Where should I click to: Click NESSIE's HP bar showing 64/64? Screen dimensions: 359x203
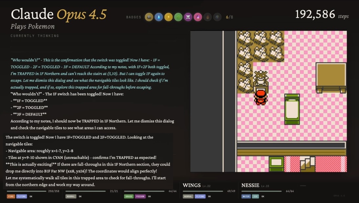tap(262, 191)
